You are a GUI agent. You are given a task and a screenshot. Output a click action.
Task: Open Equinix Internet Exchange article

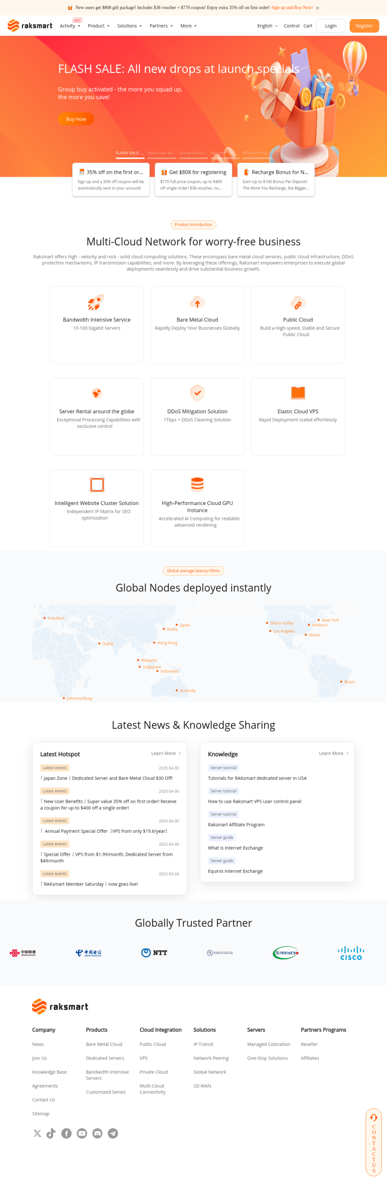(235, 871)
